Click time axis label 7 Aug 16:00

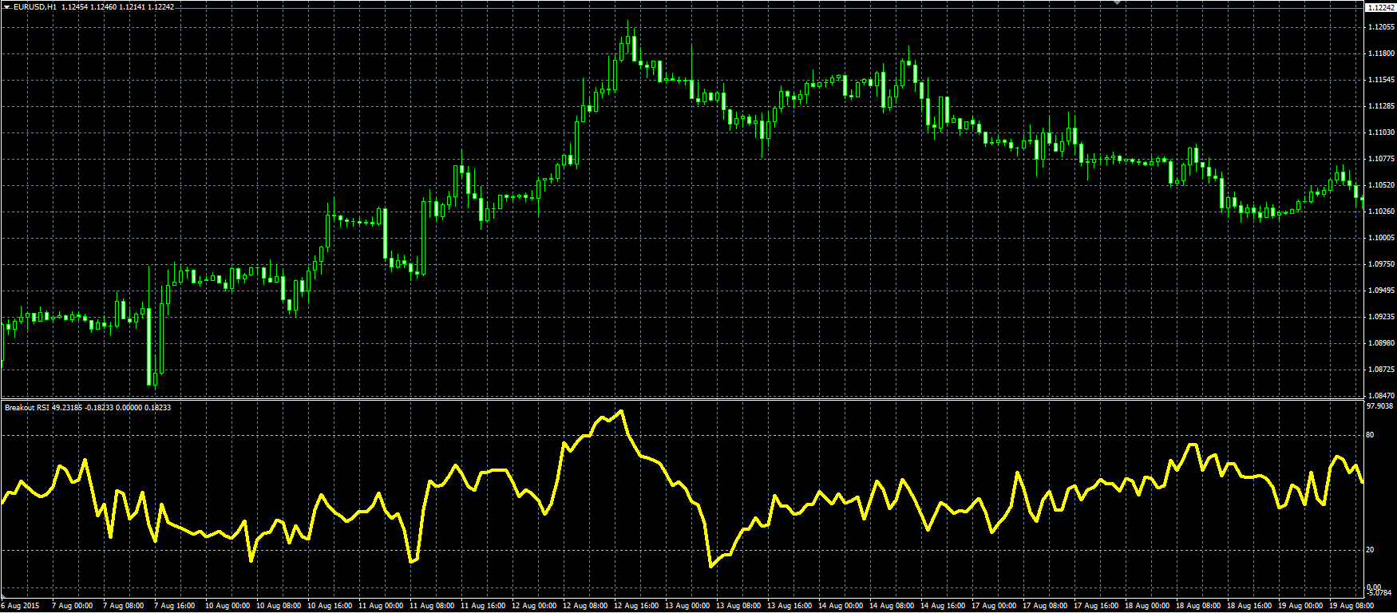[175, 606]
